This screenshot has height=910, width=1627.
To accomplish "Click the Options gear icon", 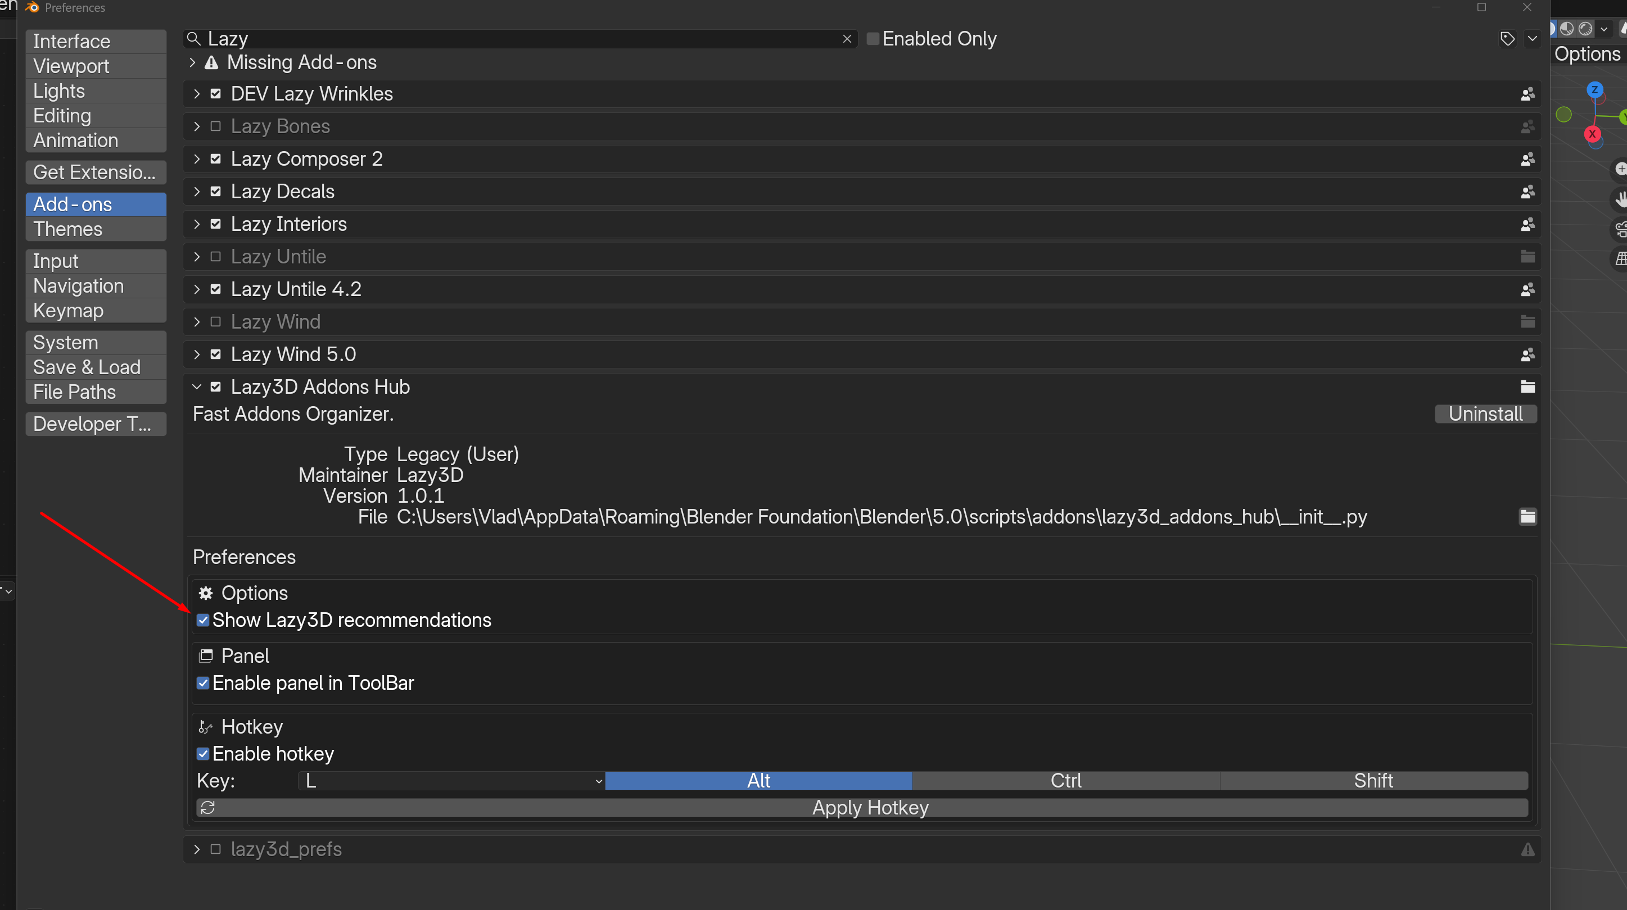I will point(205,593).
